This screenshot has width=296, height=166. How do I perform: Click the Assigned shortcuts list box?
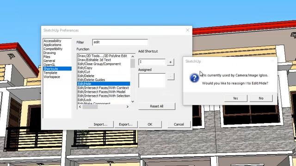pos(152,81)
